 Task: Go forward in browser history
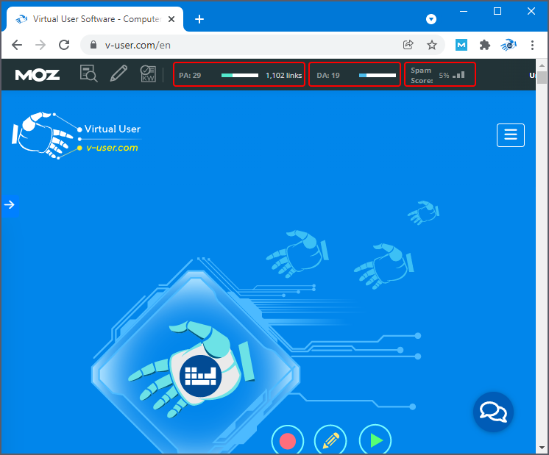(x=40, y=45)
